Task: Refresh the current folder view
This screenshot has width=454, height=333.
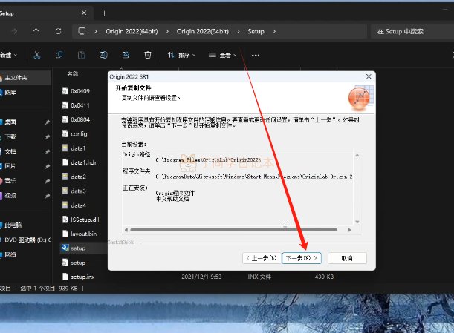Action: pos(58,31)
